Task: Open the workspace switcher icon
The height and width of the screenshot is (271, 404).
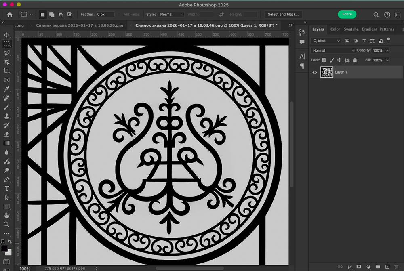Action: point(398,15)
